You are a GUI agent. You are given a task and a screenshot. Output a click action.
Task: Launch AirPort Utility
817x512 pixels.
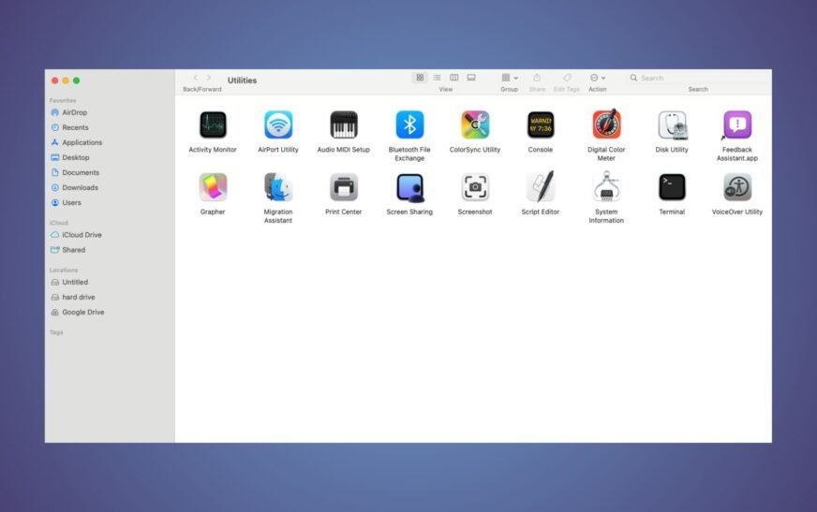(278, 124)
